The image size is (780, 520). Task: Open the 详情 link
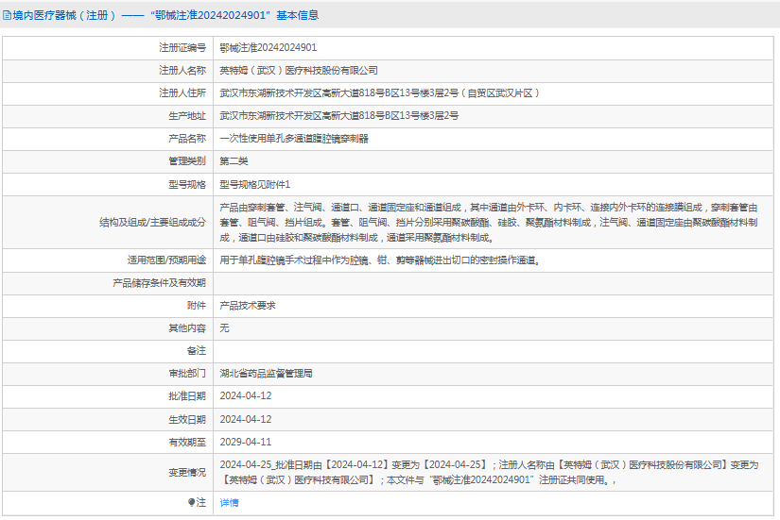[x=229, y=503]
